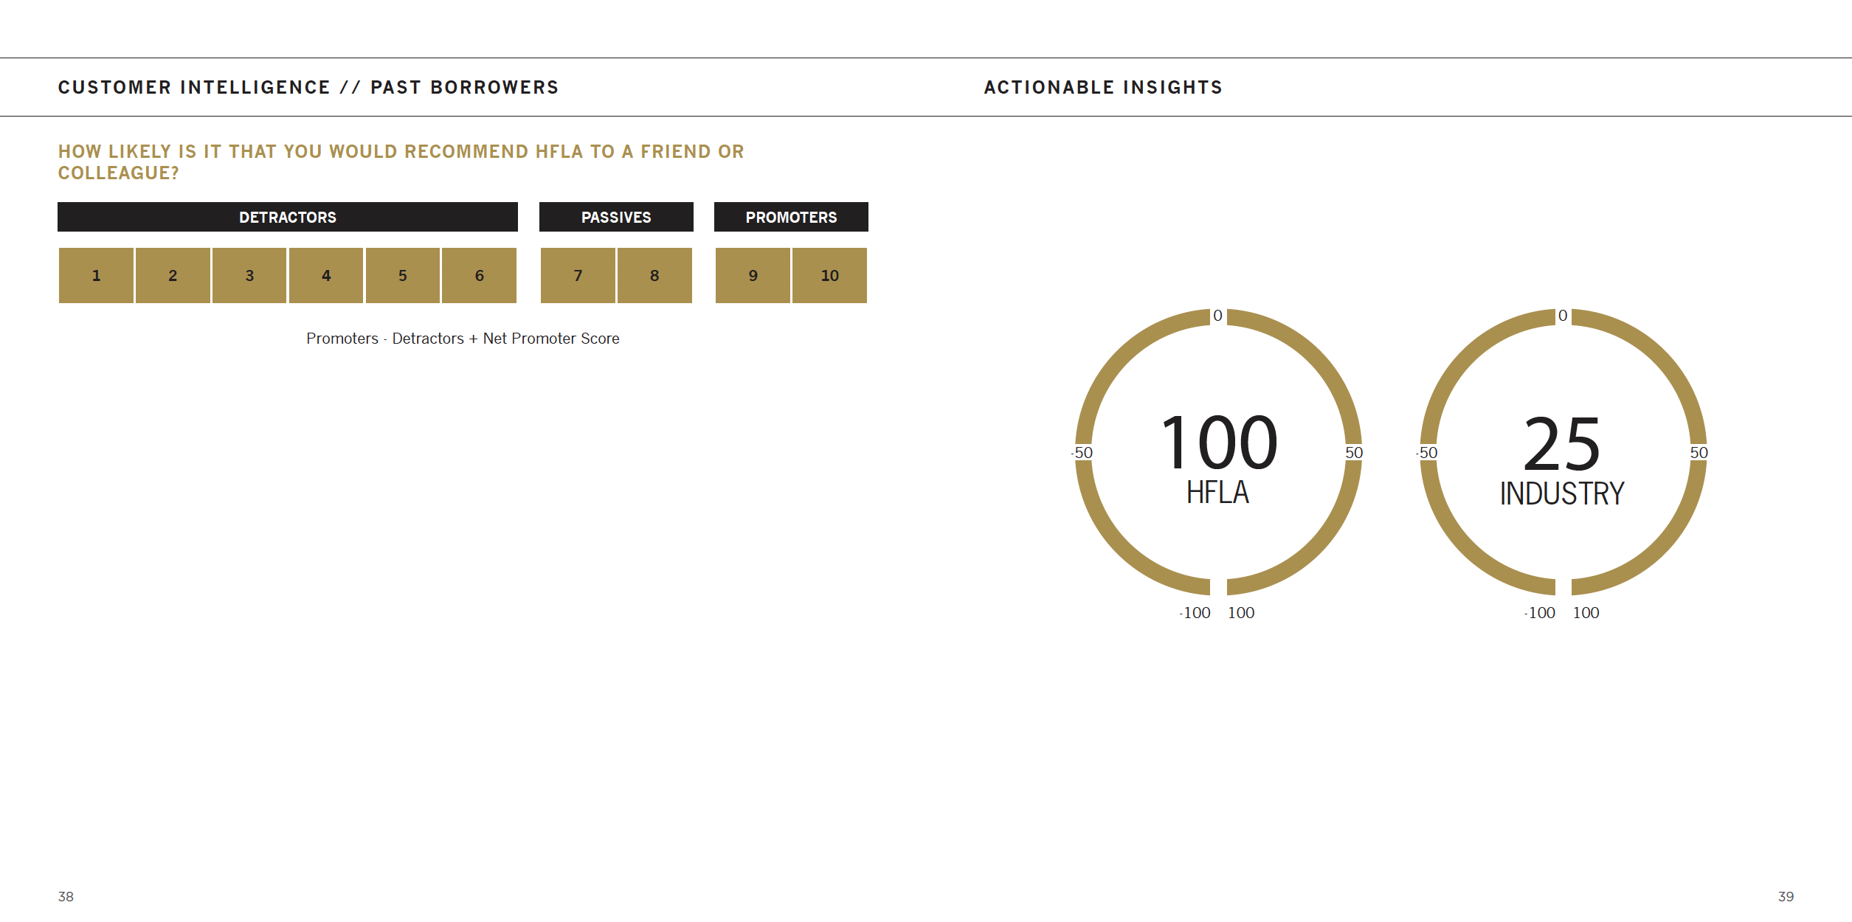Screen dimensions: 1852x922
Task: Click the 'ACTIONABLE INSIGHTS' title
Action: [x=1103, y=87]
